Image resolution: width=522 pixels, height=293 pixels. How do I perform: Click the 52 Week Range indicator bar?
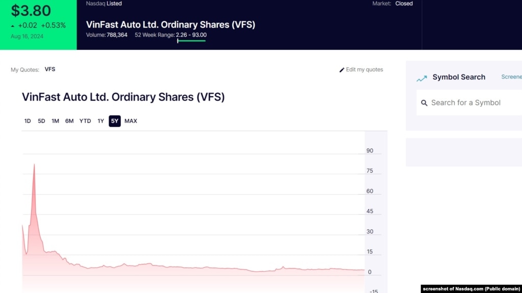click(191, 41)
